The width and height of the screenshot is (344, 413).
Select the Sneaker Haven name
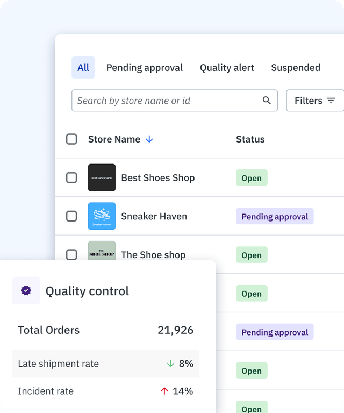154,216
